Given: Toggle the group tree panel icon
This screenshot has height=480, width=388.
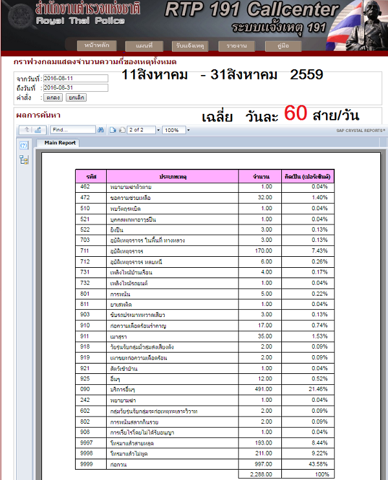Looking at the screenshot, I should point(23,160).
